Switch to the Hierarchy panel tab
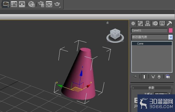The height and width of the screenshot is (112, 175). (x=147, y=23)
